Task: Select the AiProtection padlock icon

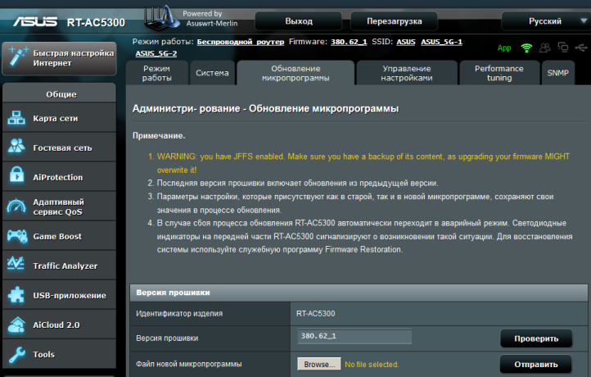Action: tap(17, 175)
